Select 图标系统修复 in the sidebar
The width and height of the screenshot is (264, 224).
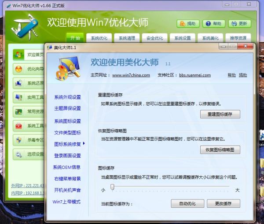click(x=67, y=144)
